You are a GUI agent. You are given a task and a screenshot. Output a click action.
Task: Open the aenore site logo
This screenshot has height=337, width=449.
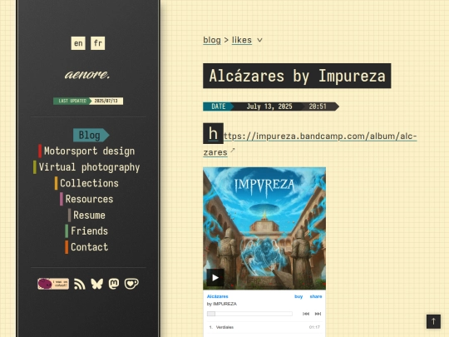point(87,75)
